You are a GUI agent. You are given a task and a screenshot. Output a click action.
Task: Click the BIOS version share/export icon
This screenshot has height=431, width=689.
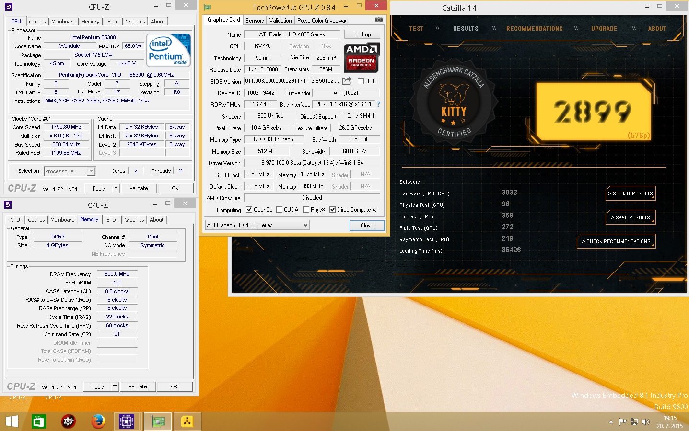tap(347, 81)
